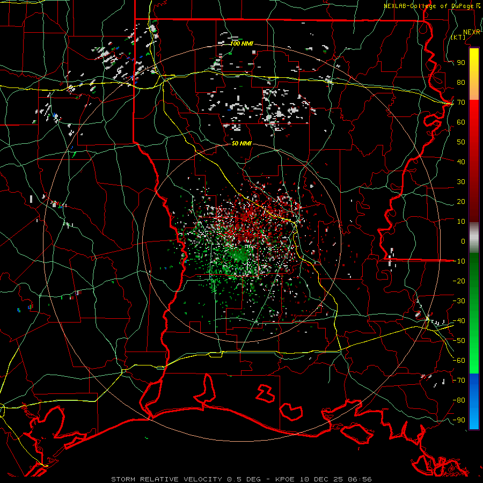Click the "10 DEC 25" date text

pyautogui.click(x=322, y=479)
